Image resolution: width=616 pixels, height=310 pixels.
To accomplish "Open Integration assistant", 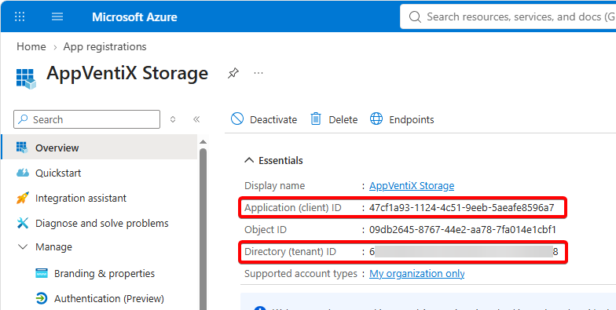I will (81, 198).
